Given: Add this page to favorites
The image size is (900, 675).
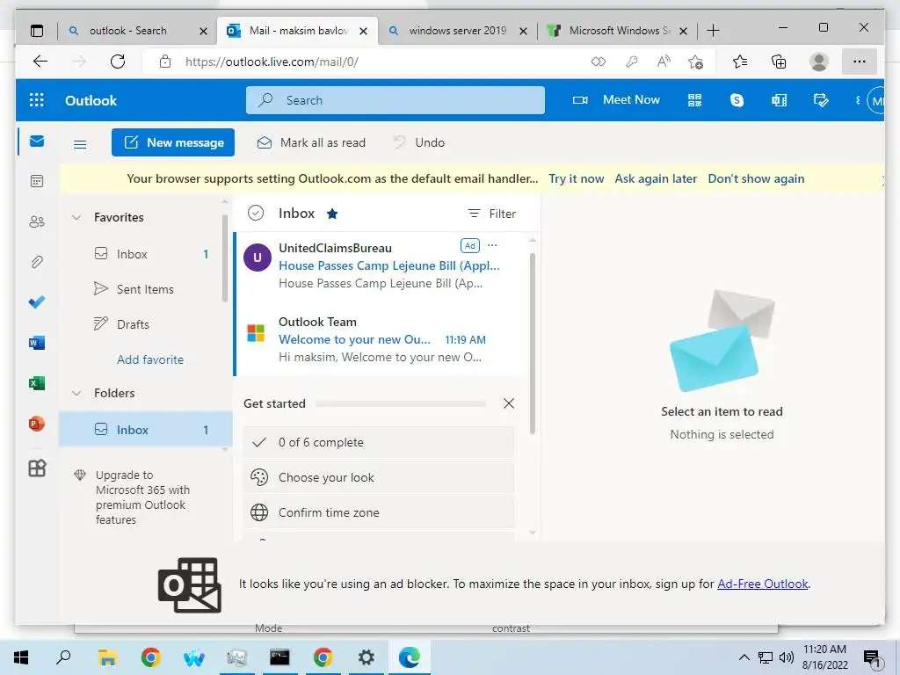Looking at the screenshot, I should tap(696, 62).
